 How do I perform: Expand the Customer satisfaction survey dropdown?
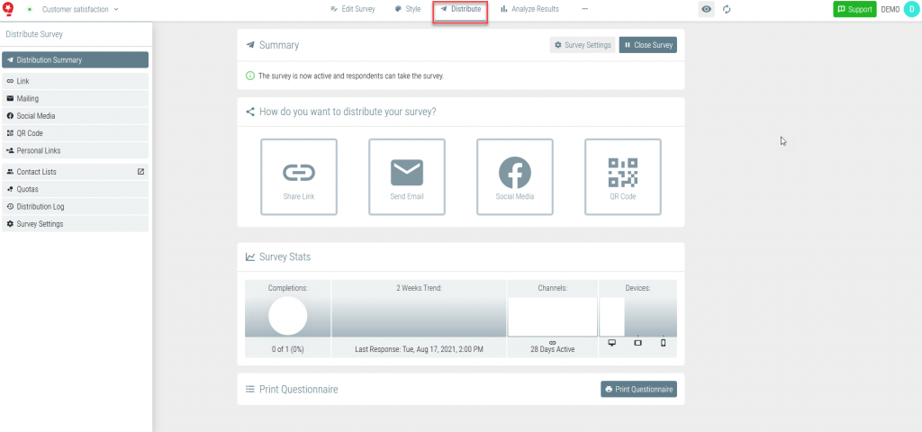click(80, 9)
